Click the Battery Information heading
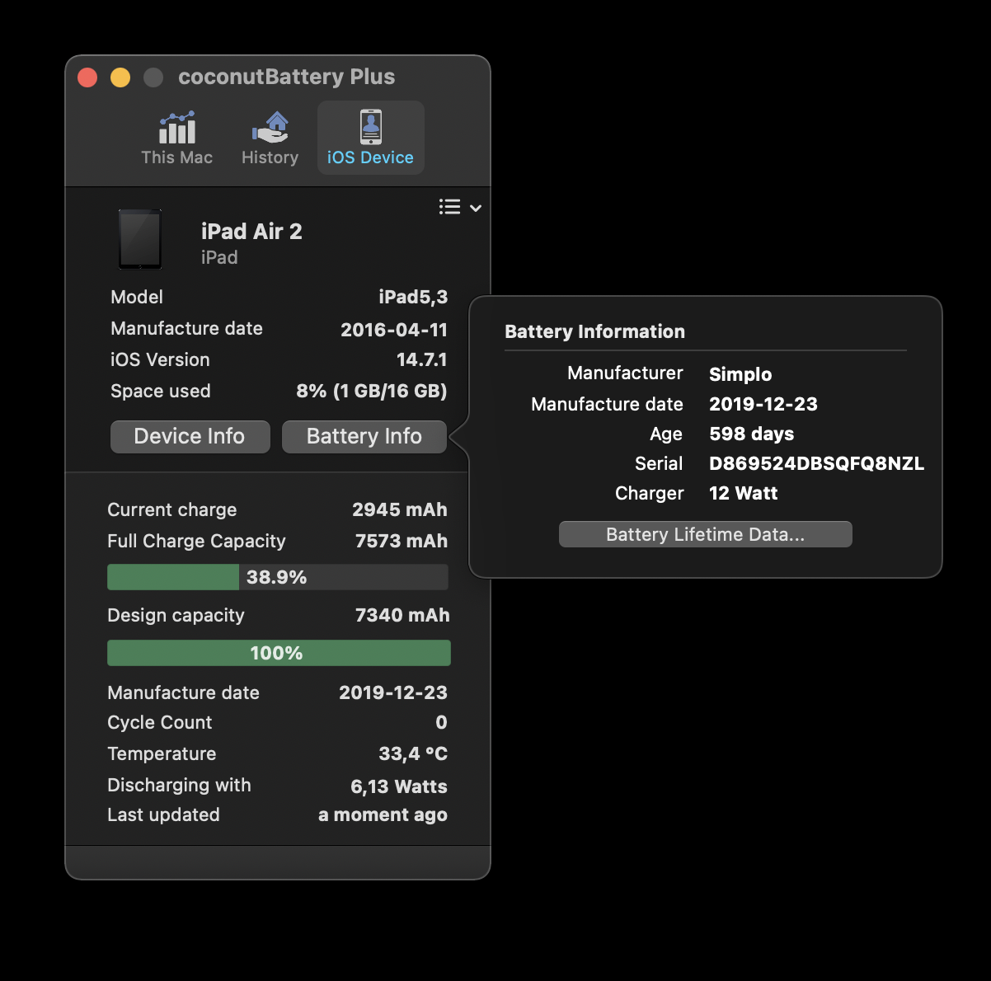991x981 pixels. click(594, 331)
